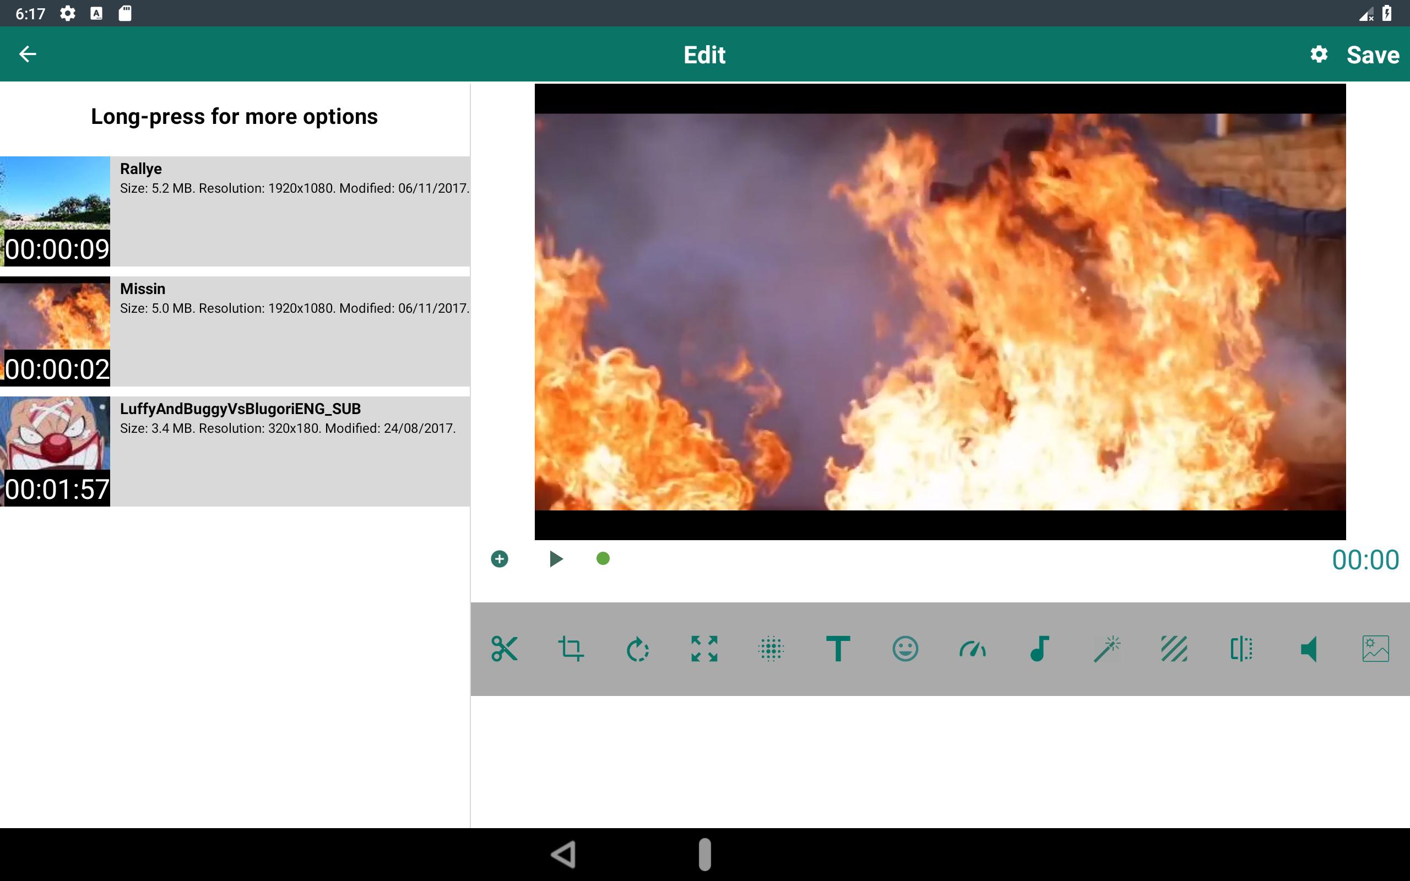Play the video preview

(x=556, y=559)
